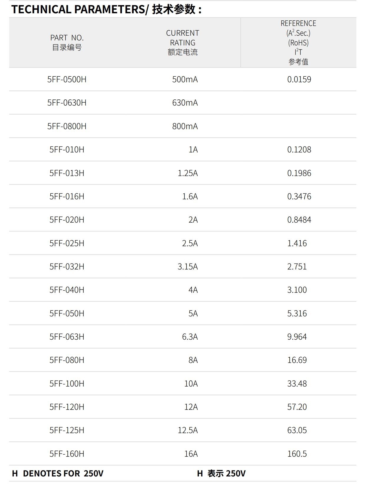Click the CURRENT RATING column header
371x490 pixels.
[183, 42]
